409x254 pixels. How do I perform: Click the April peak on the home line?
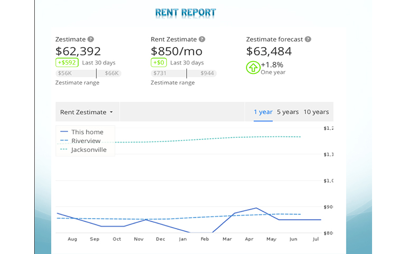point(256,208)
